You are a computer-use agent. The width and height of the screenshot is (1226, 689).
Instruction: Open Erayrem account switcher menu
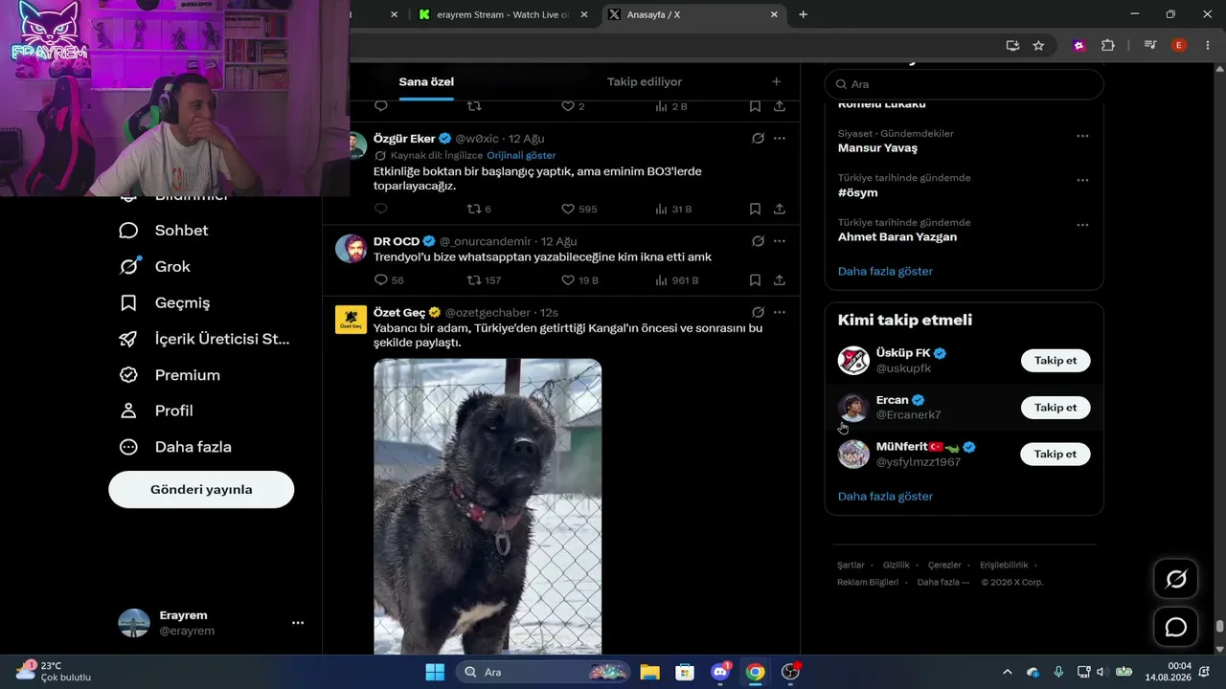(213, 623)
